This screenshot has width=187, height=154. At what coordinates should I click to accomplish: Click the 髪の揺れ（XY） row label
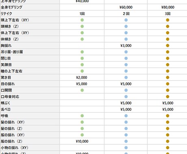[x=13, y=122]
